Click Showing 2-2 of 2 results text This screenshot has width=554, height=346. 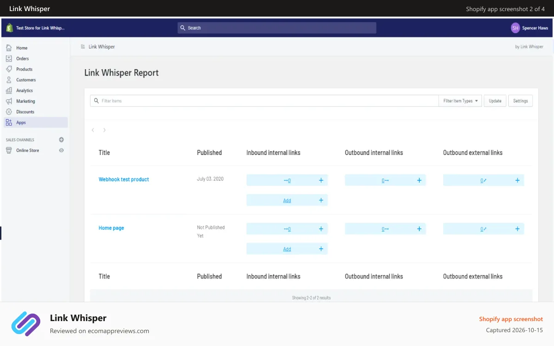[x=311, y=298]
